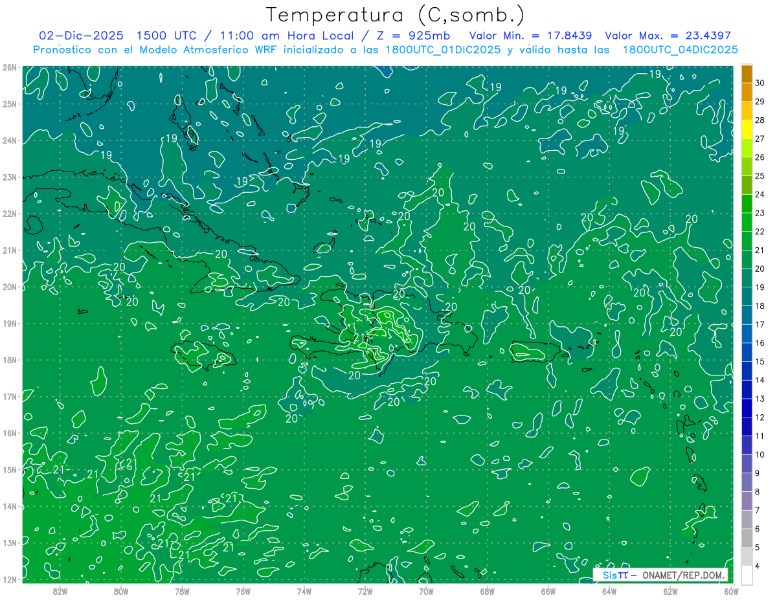Viewport: 777px width, 600px height.
Task: Click the '1800UTC_04DIC2025' valid-until time
Action: point(681,50)
